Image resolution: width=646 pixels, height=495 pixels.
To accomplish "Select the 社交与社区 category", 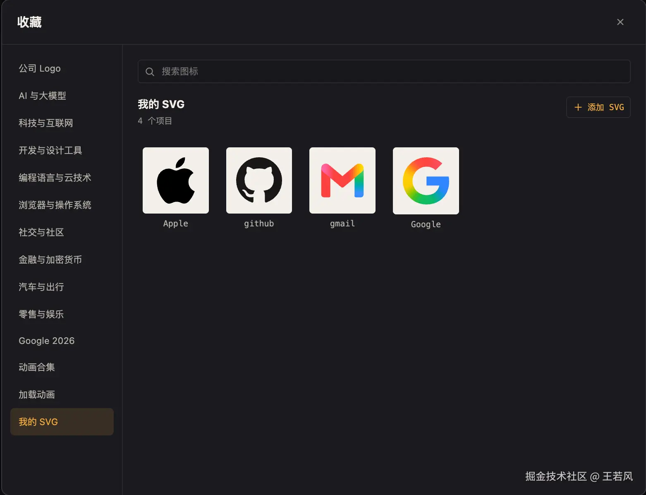I will click(x=62, y=232).
